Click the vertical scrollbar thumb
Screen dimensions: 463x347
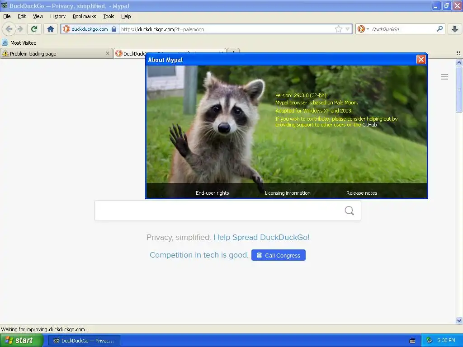(x=459, y=89)
